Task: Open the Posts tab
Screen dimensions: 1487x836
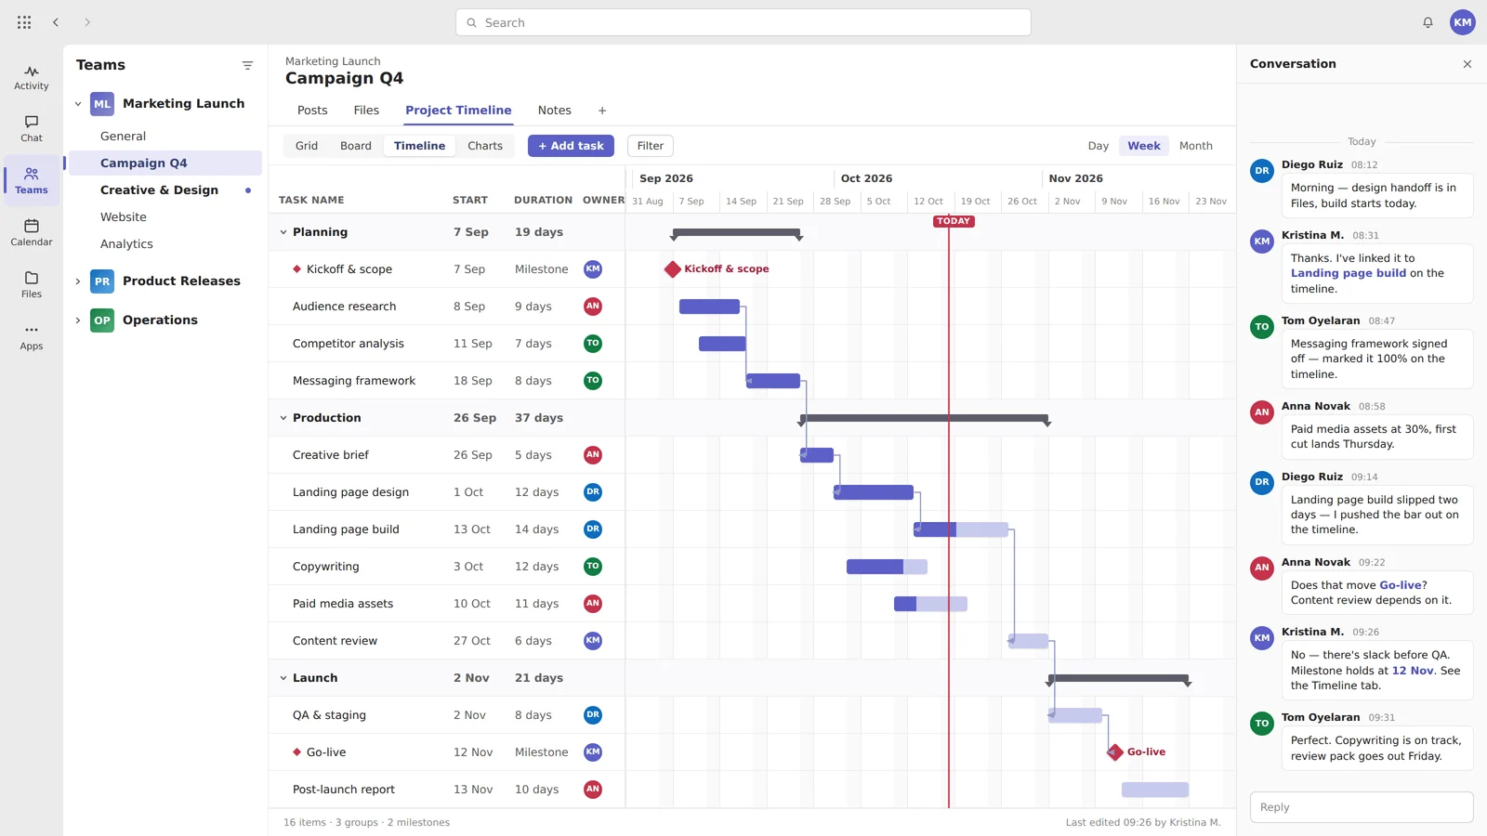Action: 312,111
